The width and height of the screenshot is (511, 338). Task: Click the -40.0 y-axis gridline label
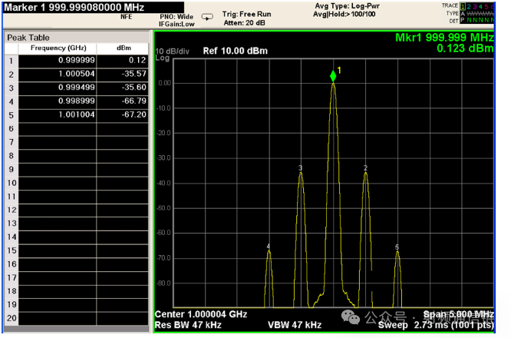pyautogui.click(x=163, y=183)
